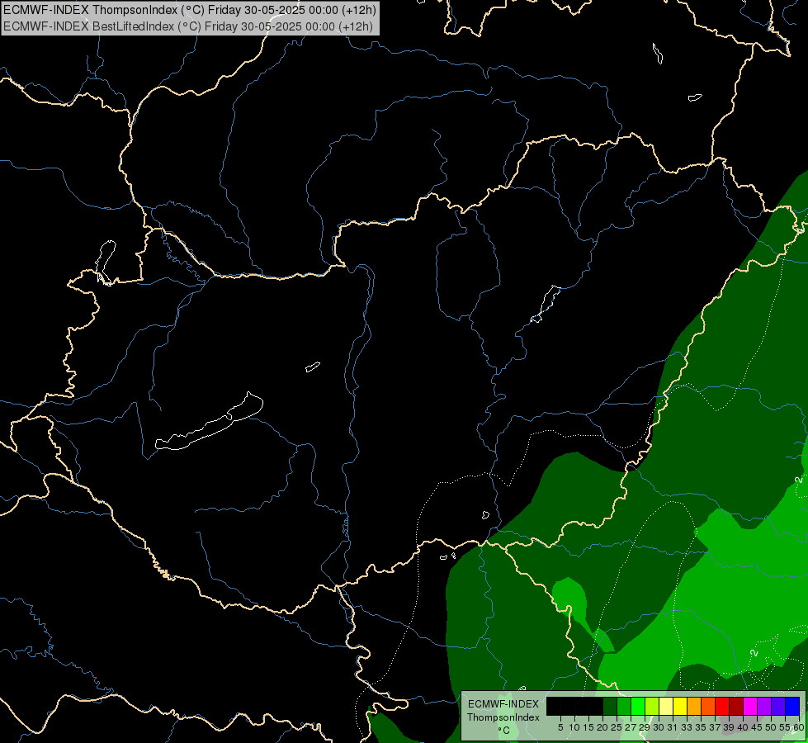Click the BestLiftedIndex title line at the top

coord(188,26)
